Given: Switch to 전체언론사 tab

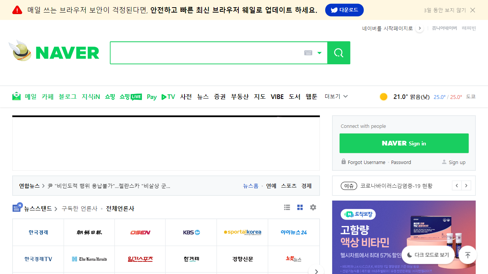Looking at the screenshot, I should click(x=120, y=209).
